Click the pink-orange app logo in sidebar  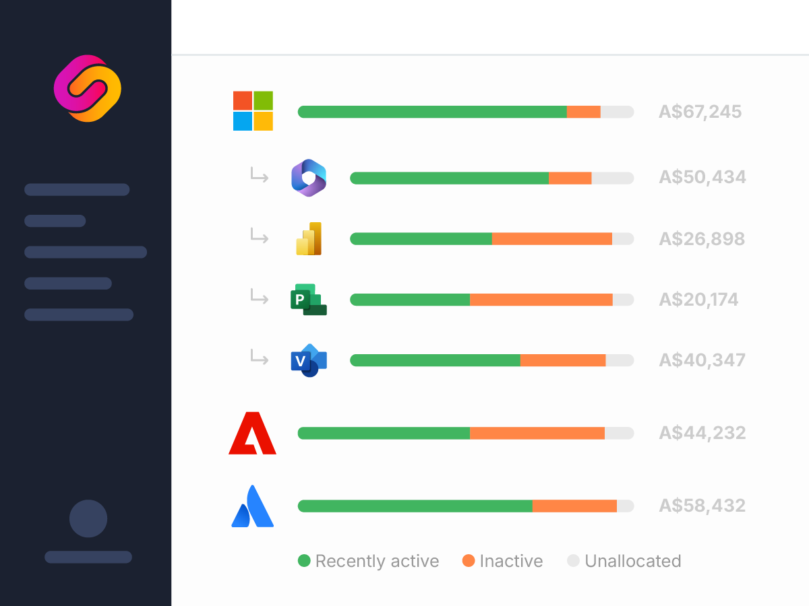(88, 88)
